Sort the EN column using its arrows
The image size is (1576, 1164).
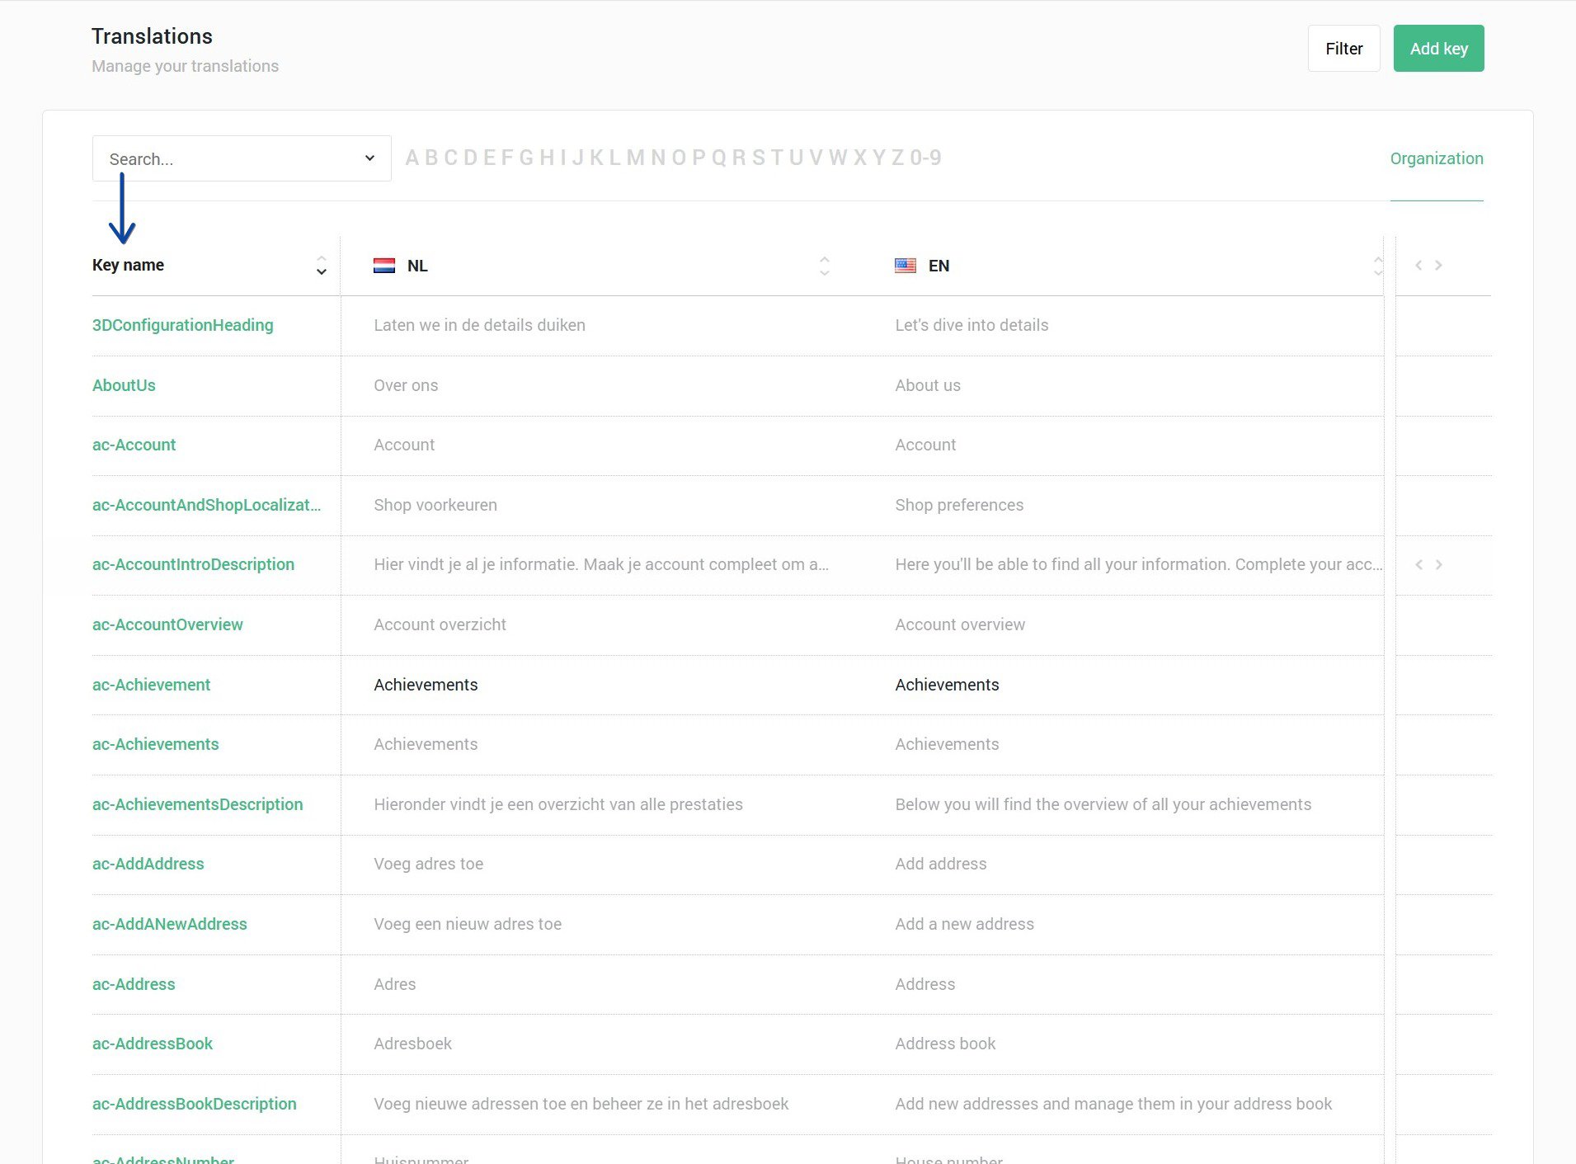coord(1377,266)
